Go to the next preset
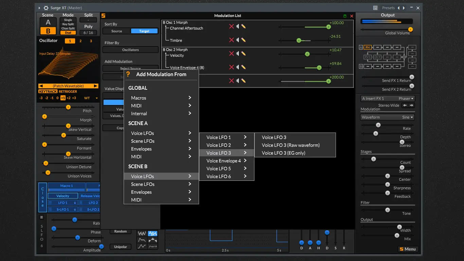464x261 pixels. pyautogui.click(x=404, y=8)
